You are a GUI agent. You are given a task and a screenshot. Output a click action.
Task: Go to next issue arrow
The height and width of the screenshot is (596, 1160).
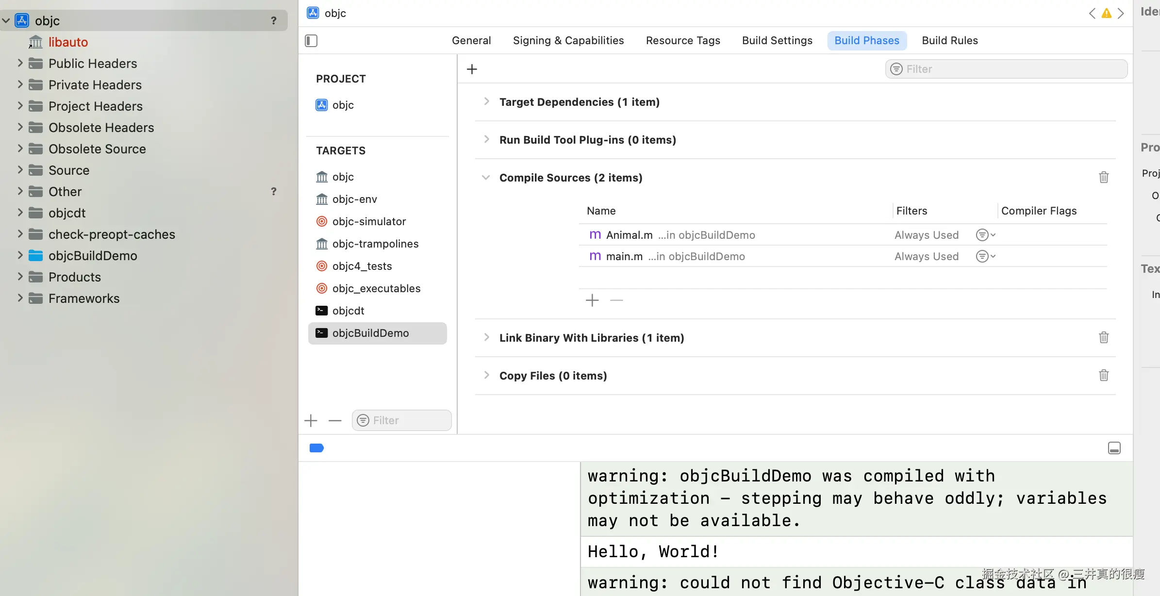pos(1121,13)
